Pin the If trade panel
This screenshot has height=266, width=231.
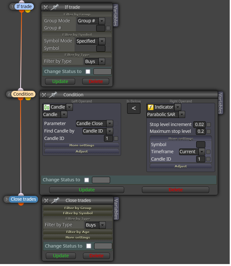(55, 7)
